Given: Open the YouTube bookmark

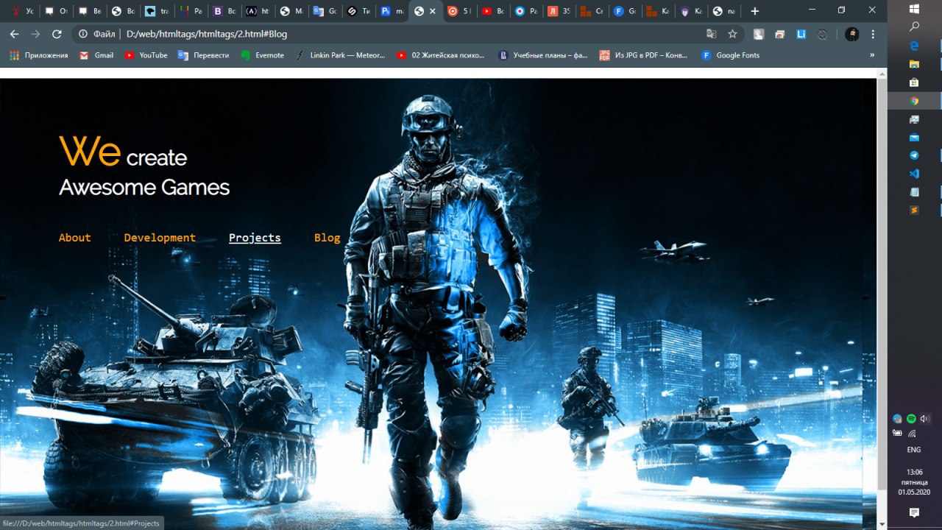Looking at the screenshot, I should 146,55.
